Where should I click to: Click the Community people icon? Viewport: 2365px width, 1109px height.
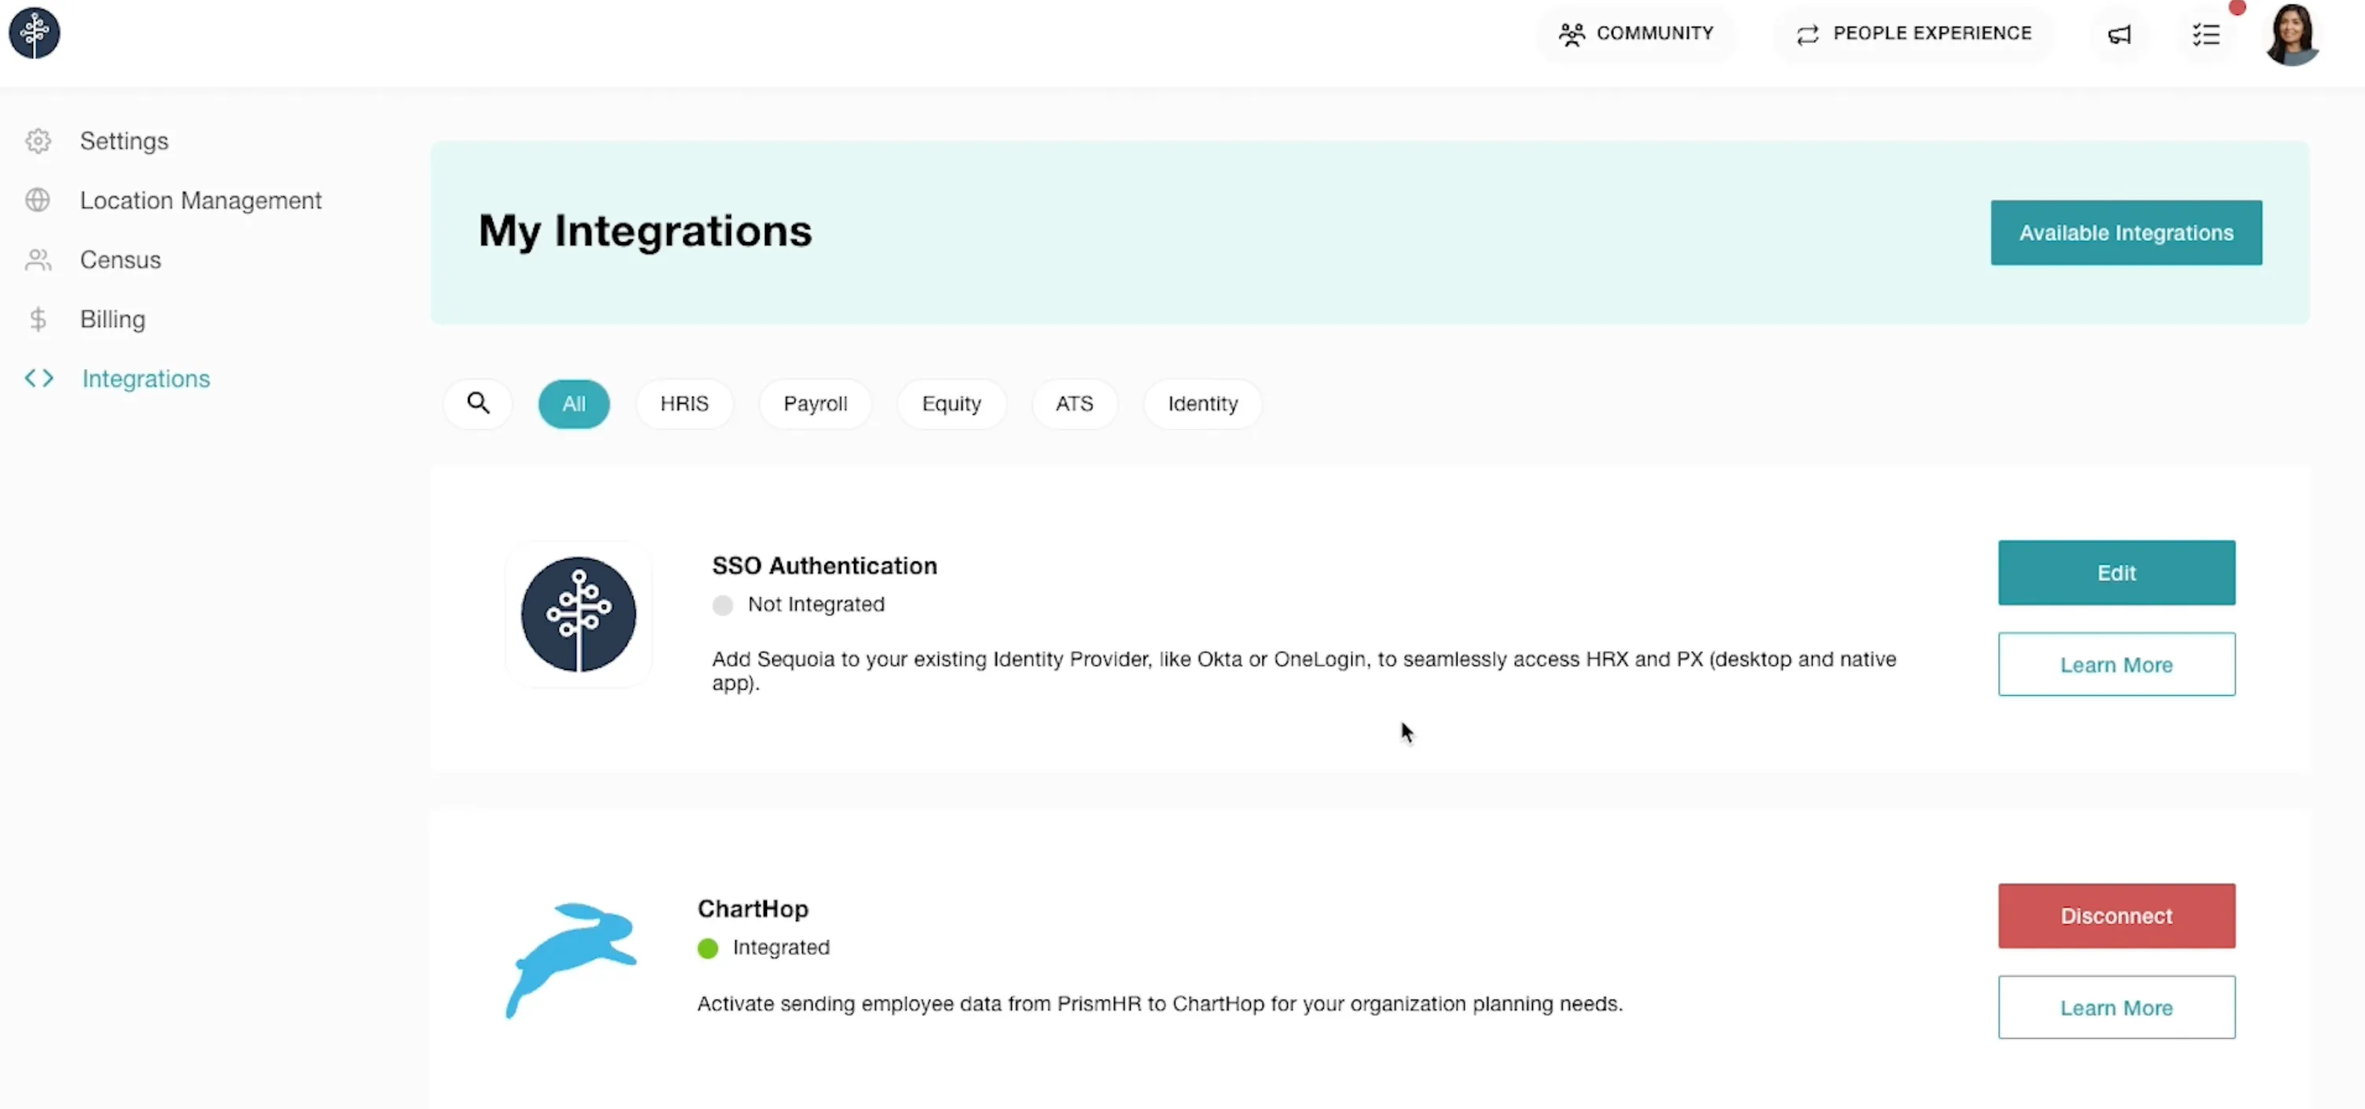tap(1571, 35)
